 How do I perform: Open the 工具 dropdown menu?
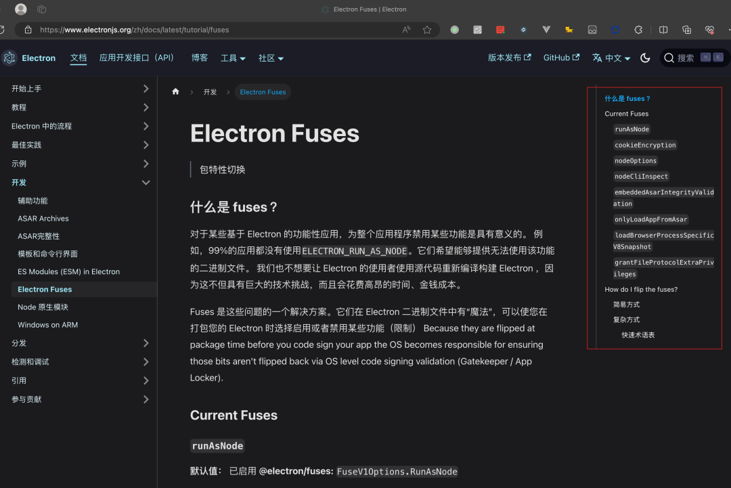coord(233,58)
